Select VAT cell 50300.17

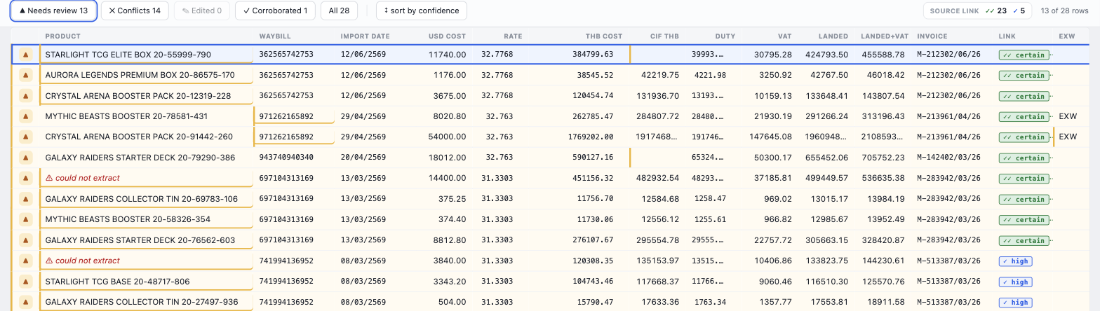(770, 158)
